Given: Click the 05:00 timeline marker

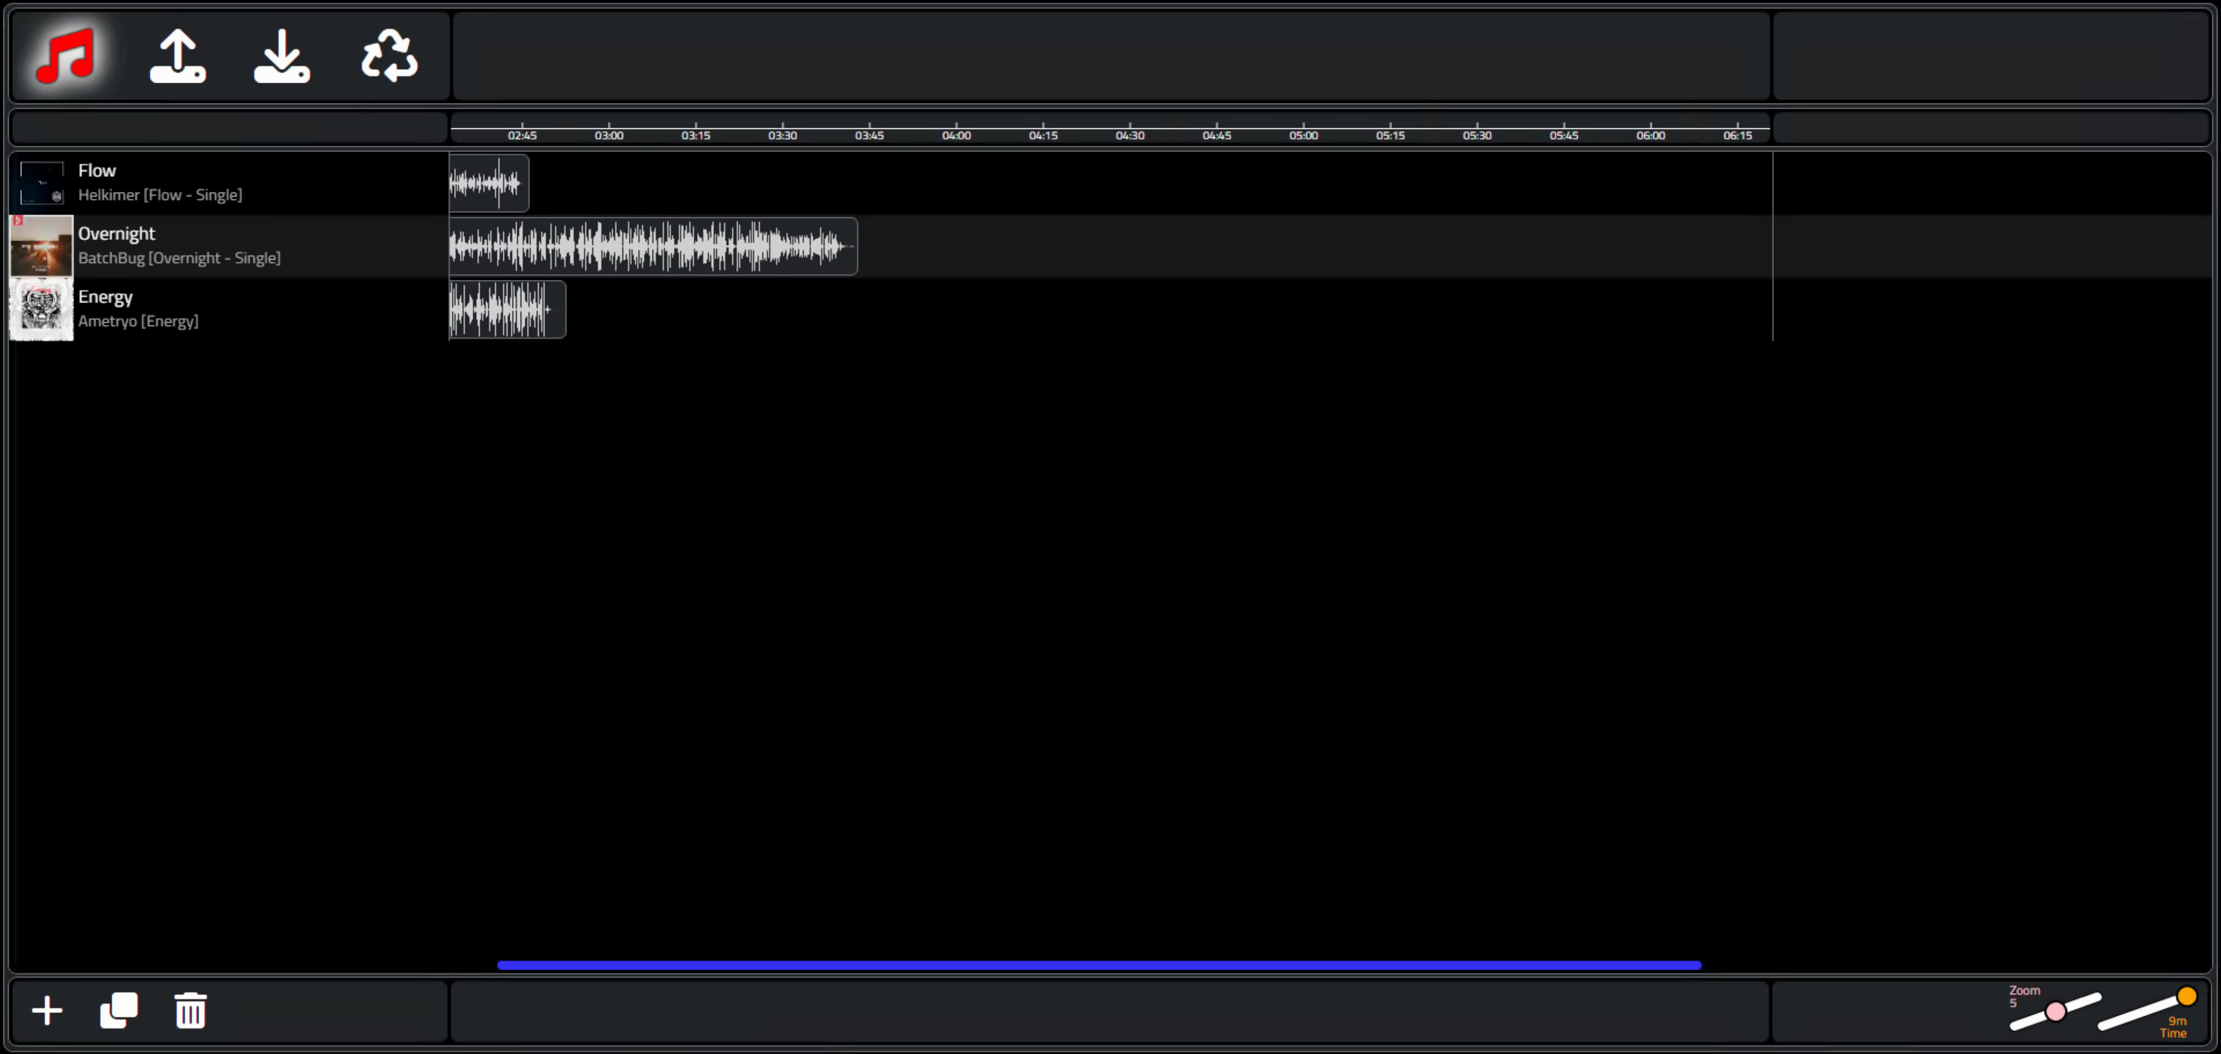Looking at the screenshot, I should click(x=1304, y=135).
